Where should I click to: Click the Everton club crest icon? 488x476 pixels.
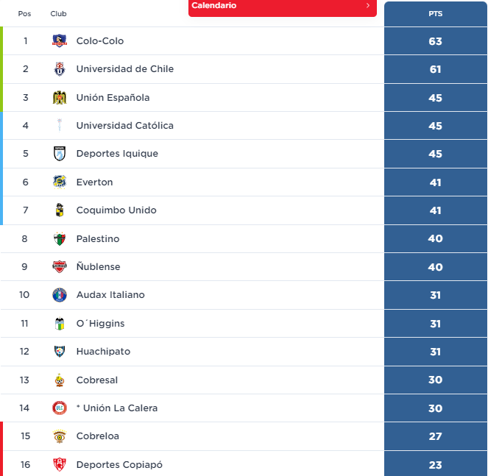click(x=60, y=182)
